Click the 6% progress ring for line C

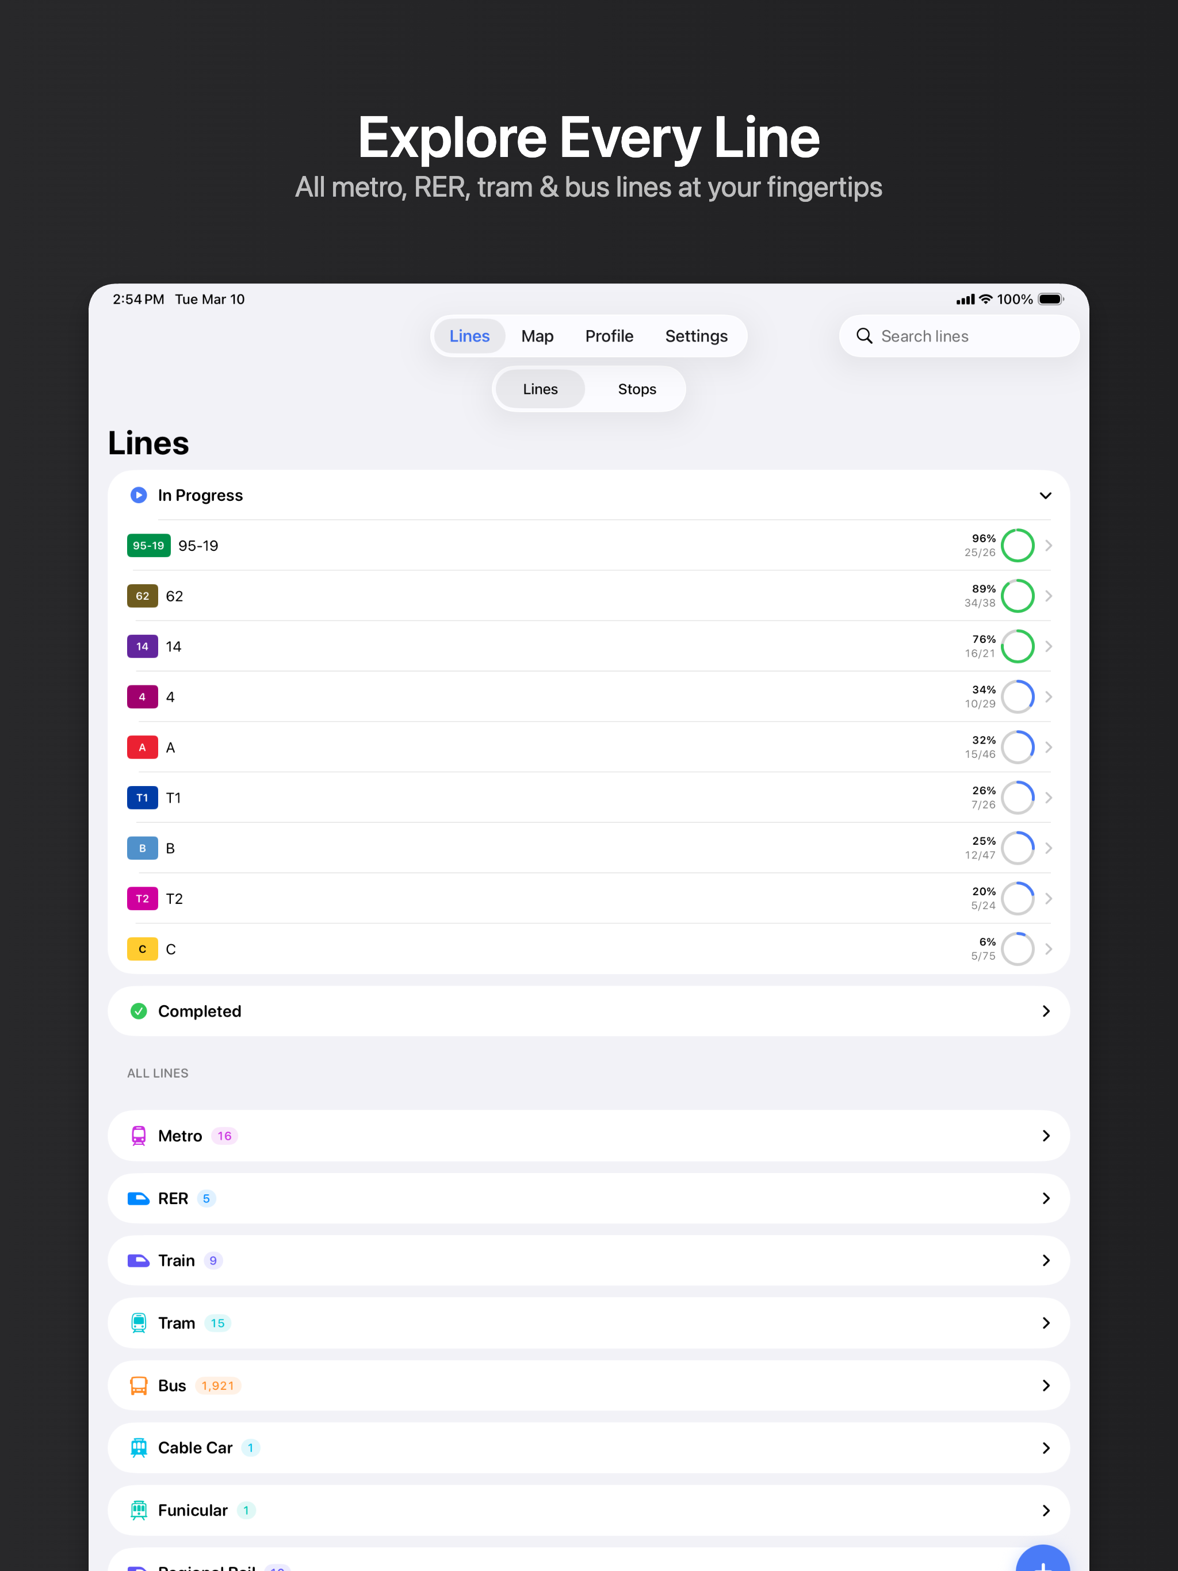point(1018,949)
